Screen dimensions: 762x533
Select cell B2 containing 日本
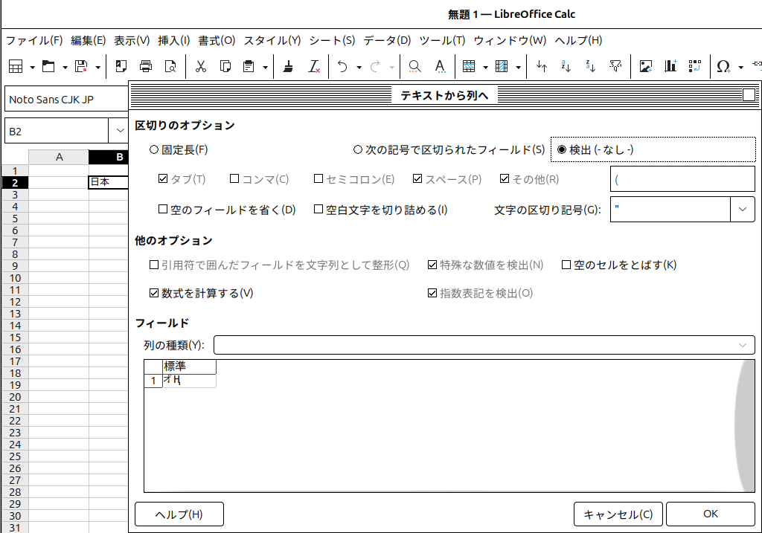click(x=108, y=182)
